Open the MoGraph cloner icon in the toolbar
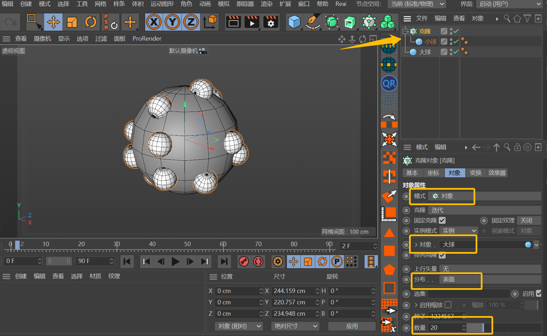Image resolution: width=547 pixels, height=336 pixels. point(369,22)
